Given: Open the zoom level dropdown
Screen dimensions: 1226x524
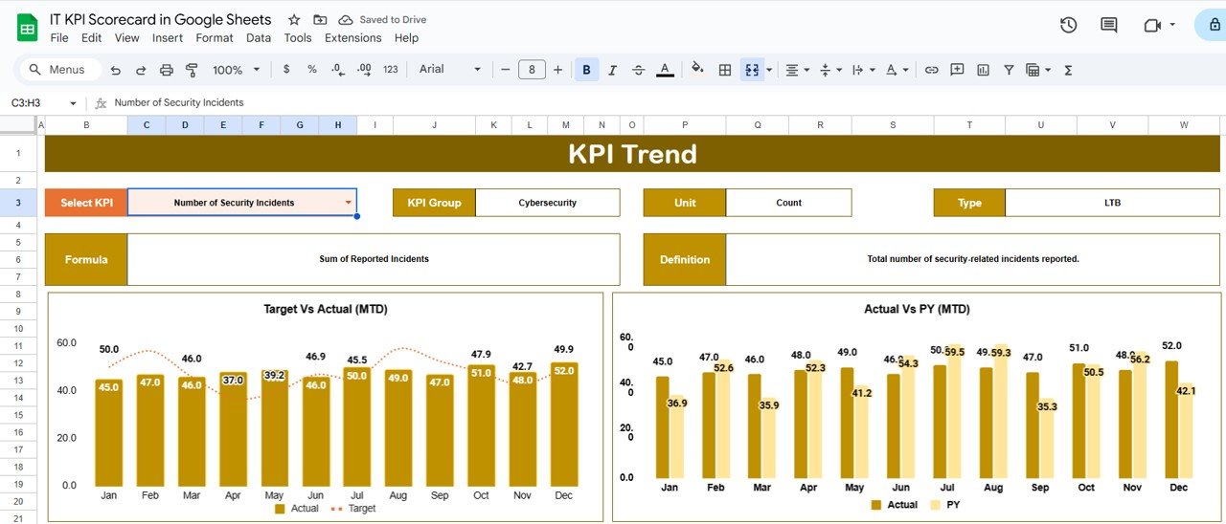Looking at the screenshot, I should [x=235, y=70].
